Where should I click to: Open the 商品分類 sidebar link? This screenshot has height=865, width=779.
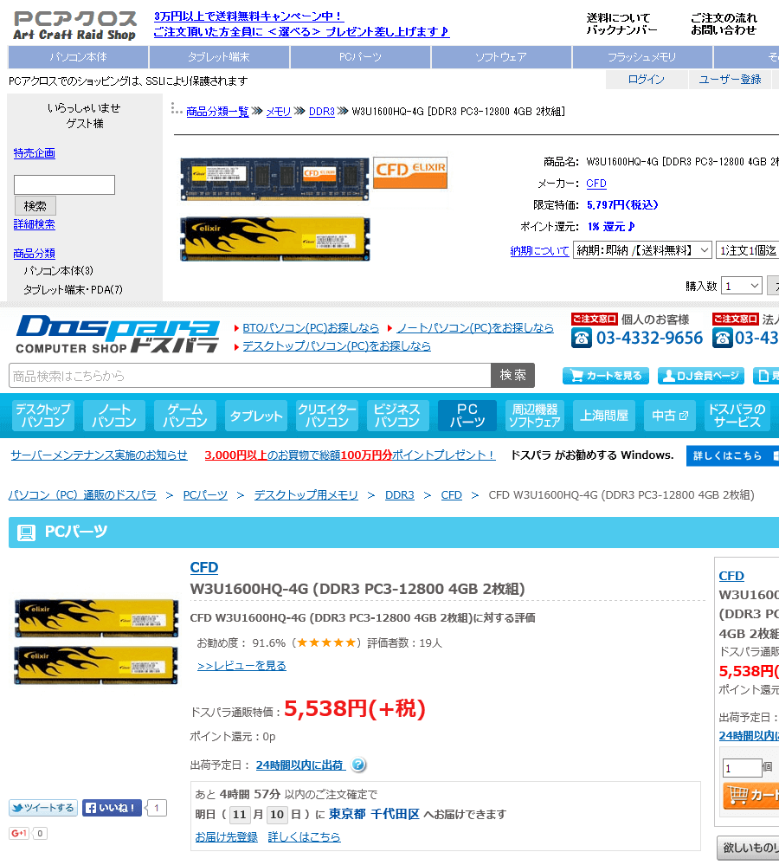pyautogui.click(x=34, y=254)
